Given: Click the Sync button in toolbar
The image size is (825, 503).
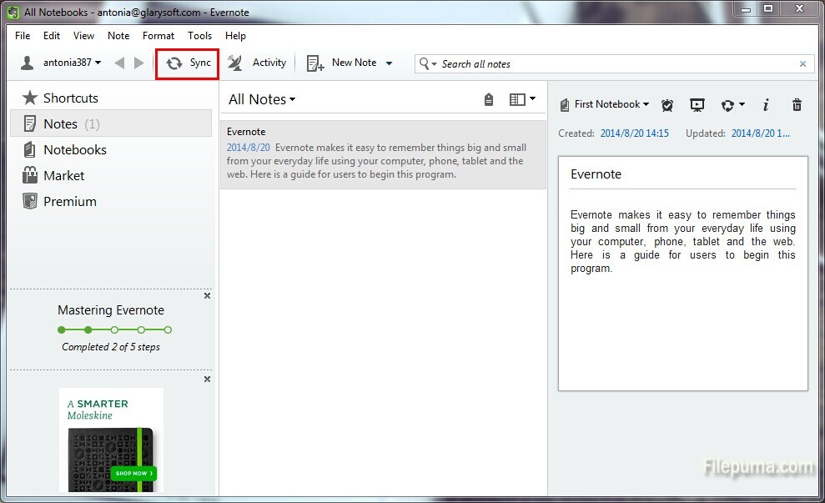Looking at the screenshot, I should click(x=188, y=63).
